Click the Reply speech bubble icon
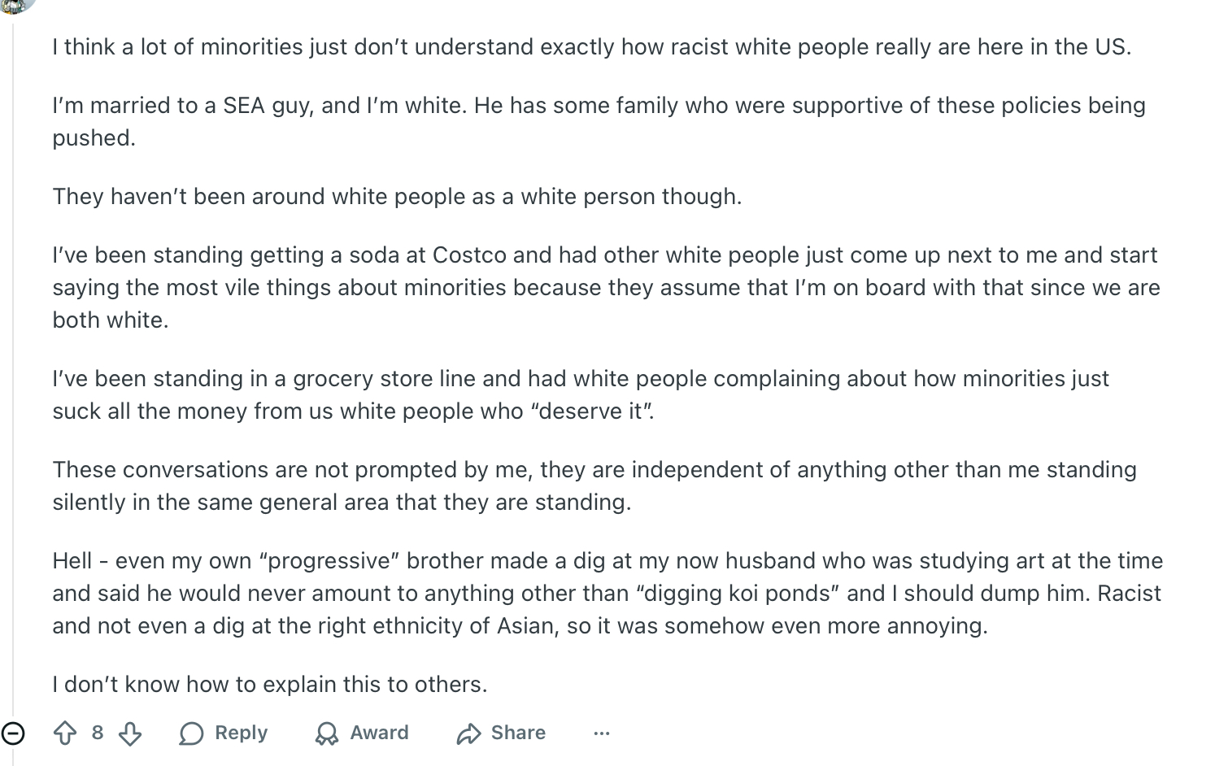Viewport: 1215px width, 766px height. pyautogui.click(x=192, y=733)
